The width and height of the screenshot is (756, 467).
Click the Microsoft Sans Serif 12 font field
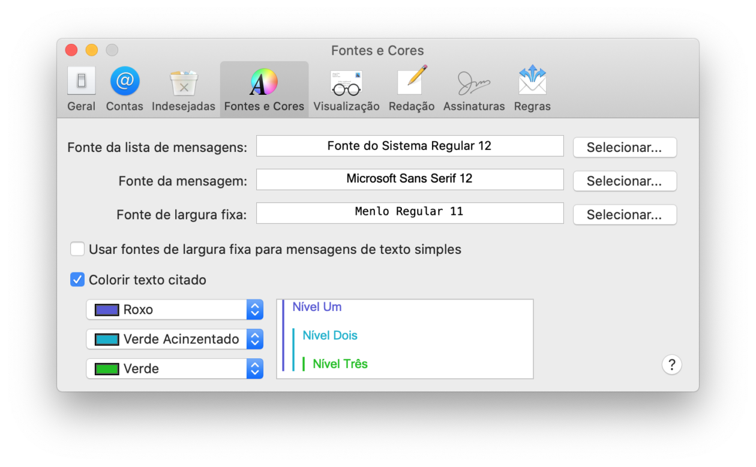coord(410,179)
